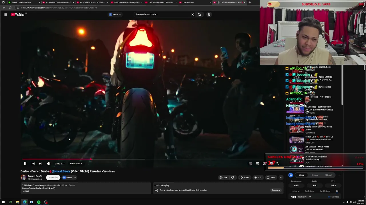The width and height of the screenshot is (366, 205).
Task: Click the browser address bar
Action: pos(137,8)
